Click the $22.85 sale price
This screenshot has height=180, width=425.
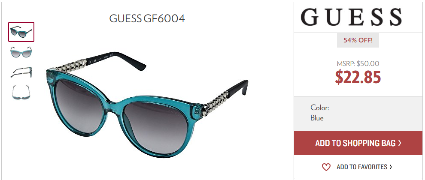[358, 77]
